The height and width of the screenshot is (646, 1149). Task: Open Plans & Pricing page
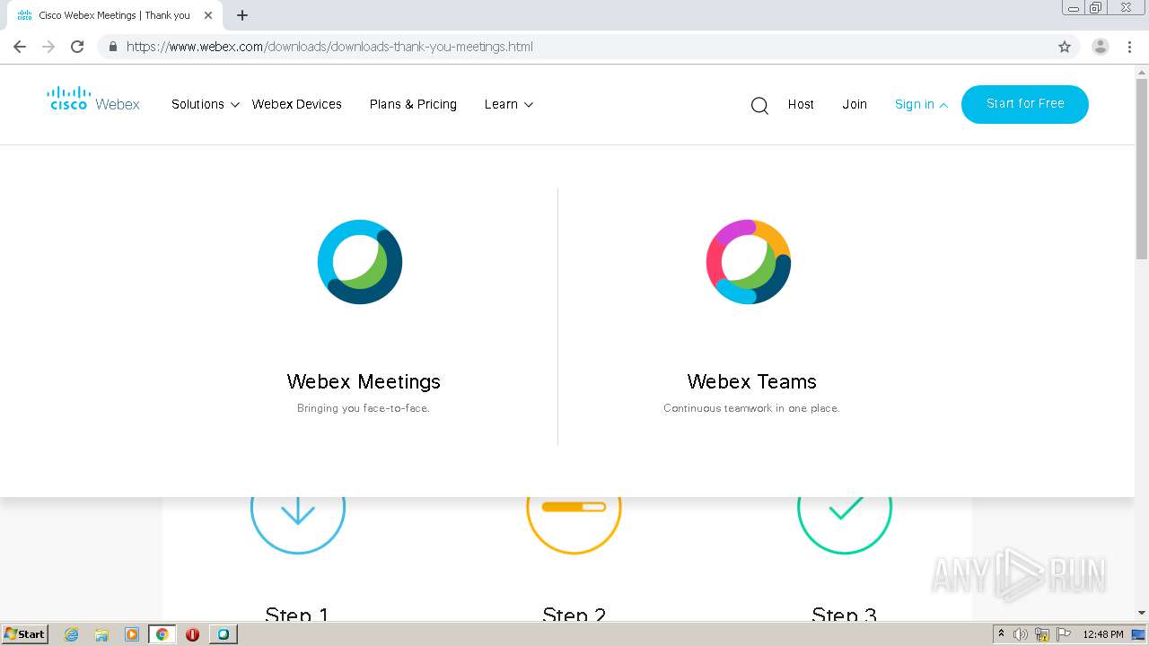pyautogui.click(x=413, y=104)
